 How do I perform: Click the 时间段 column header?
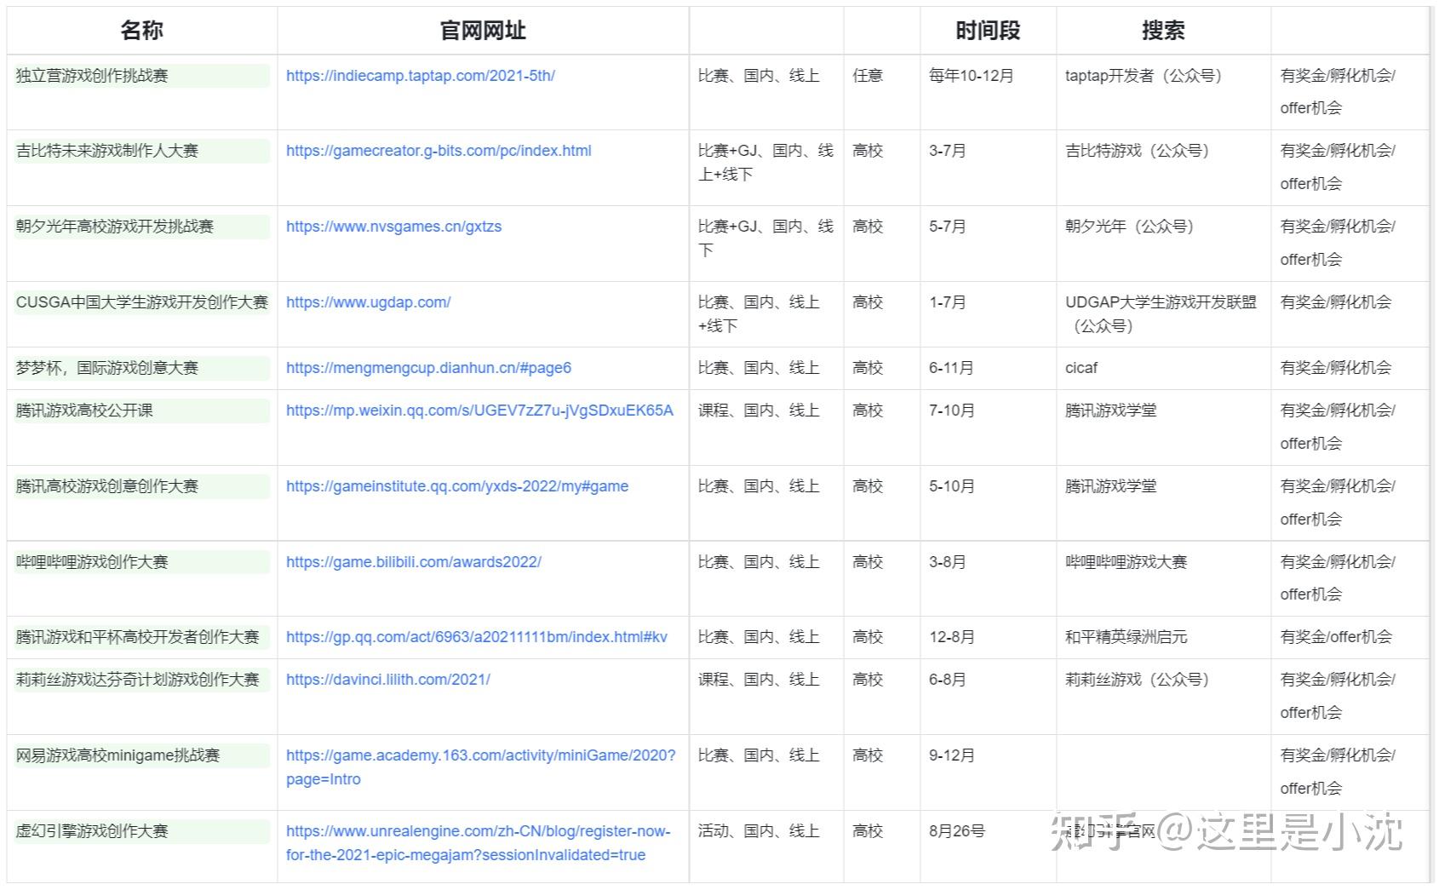[x=988, y=31]
